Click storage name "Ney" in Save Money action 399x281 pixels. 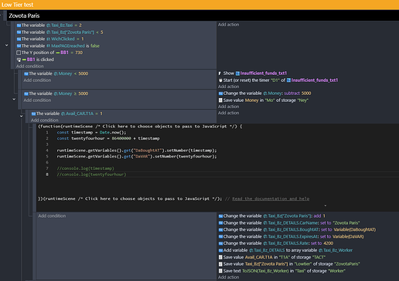click(303, 100)
